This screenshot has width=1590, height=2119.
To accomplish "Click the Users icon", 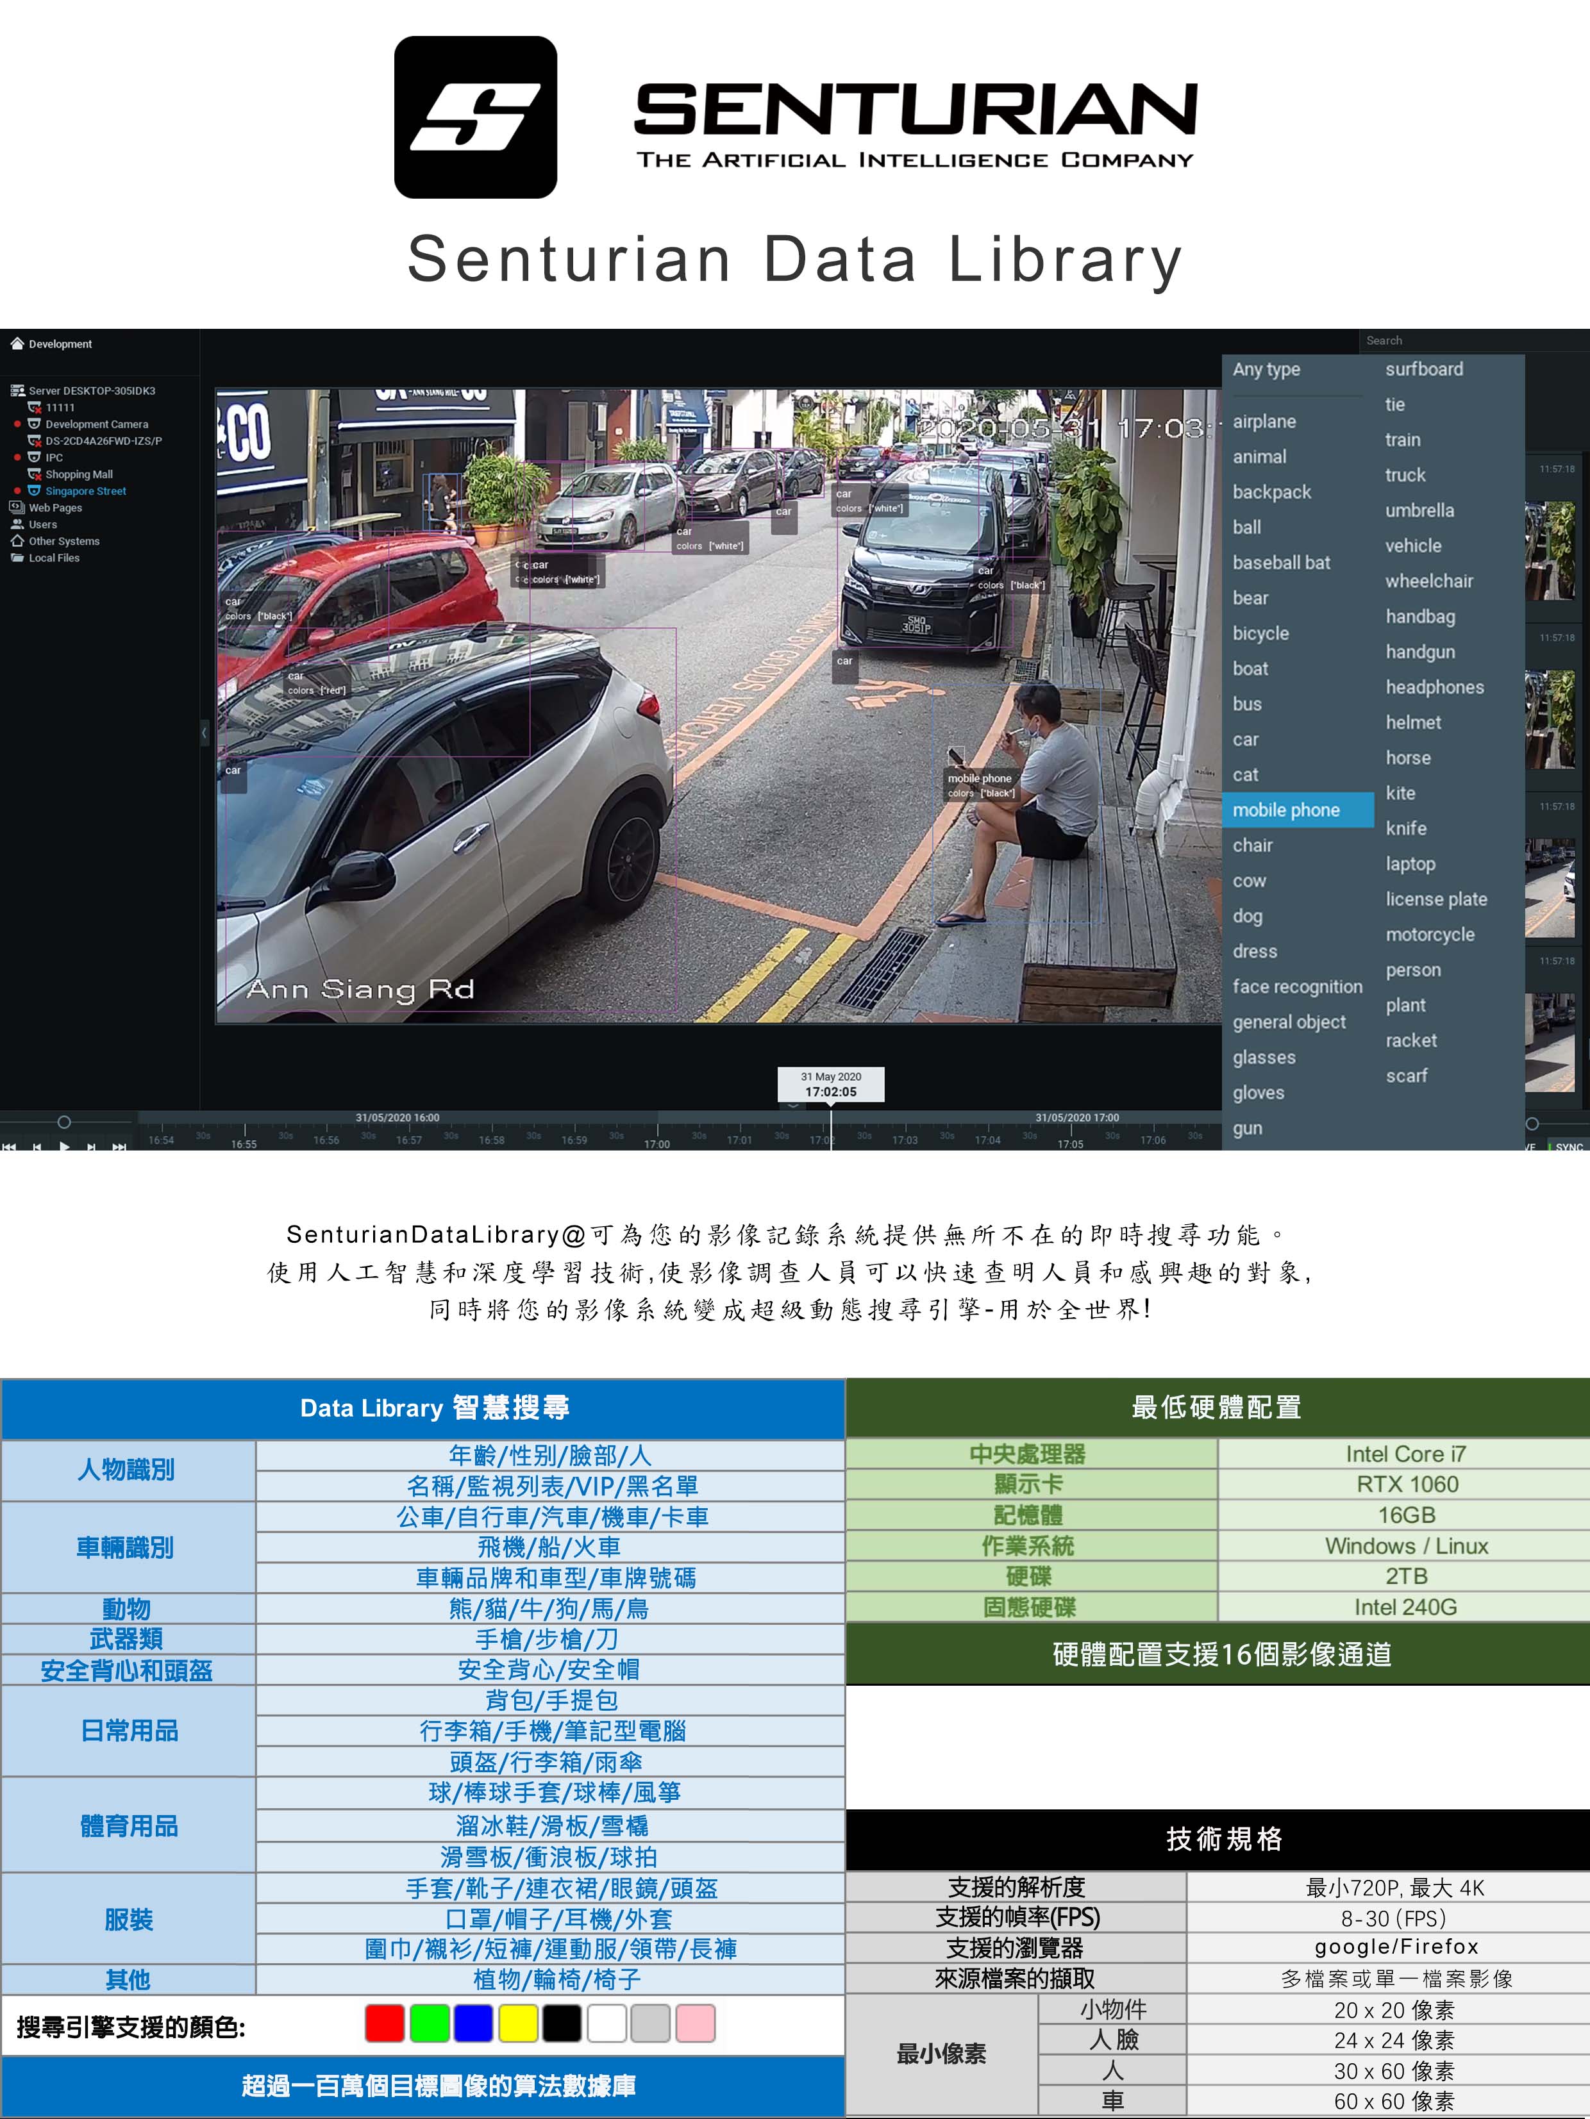I will point(16,524).
